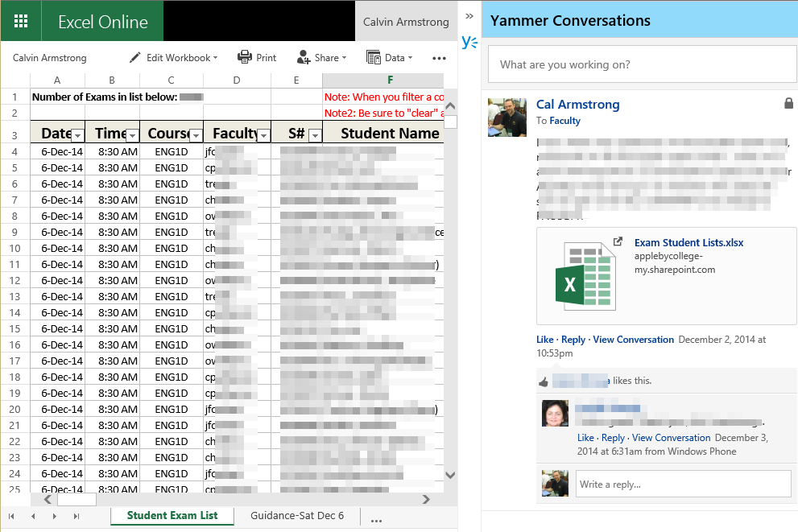This screenshot has height=532, width=798.
Task: Click the open-in-new-window icon on attachment
Action: pyautogui.click(x=618, y=241)
